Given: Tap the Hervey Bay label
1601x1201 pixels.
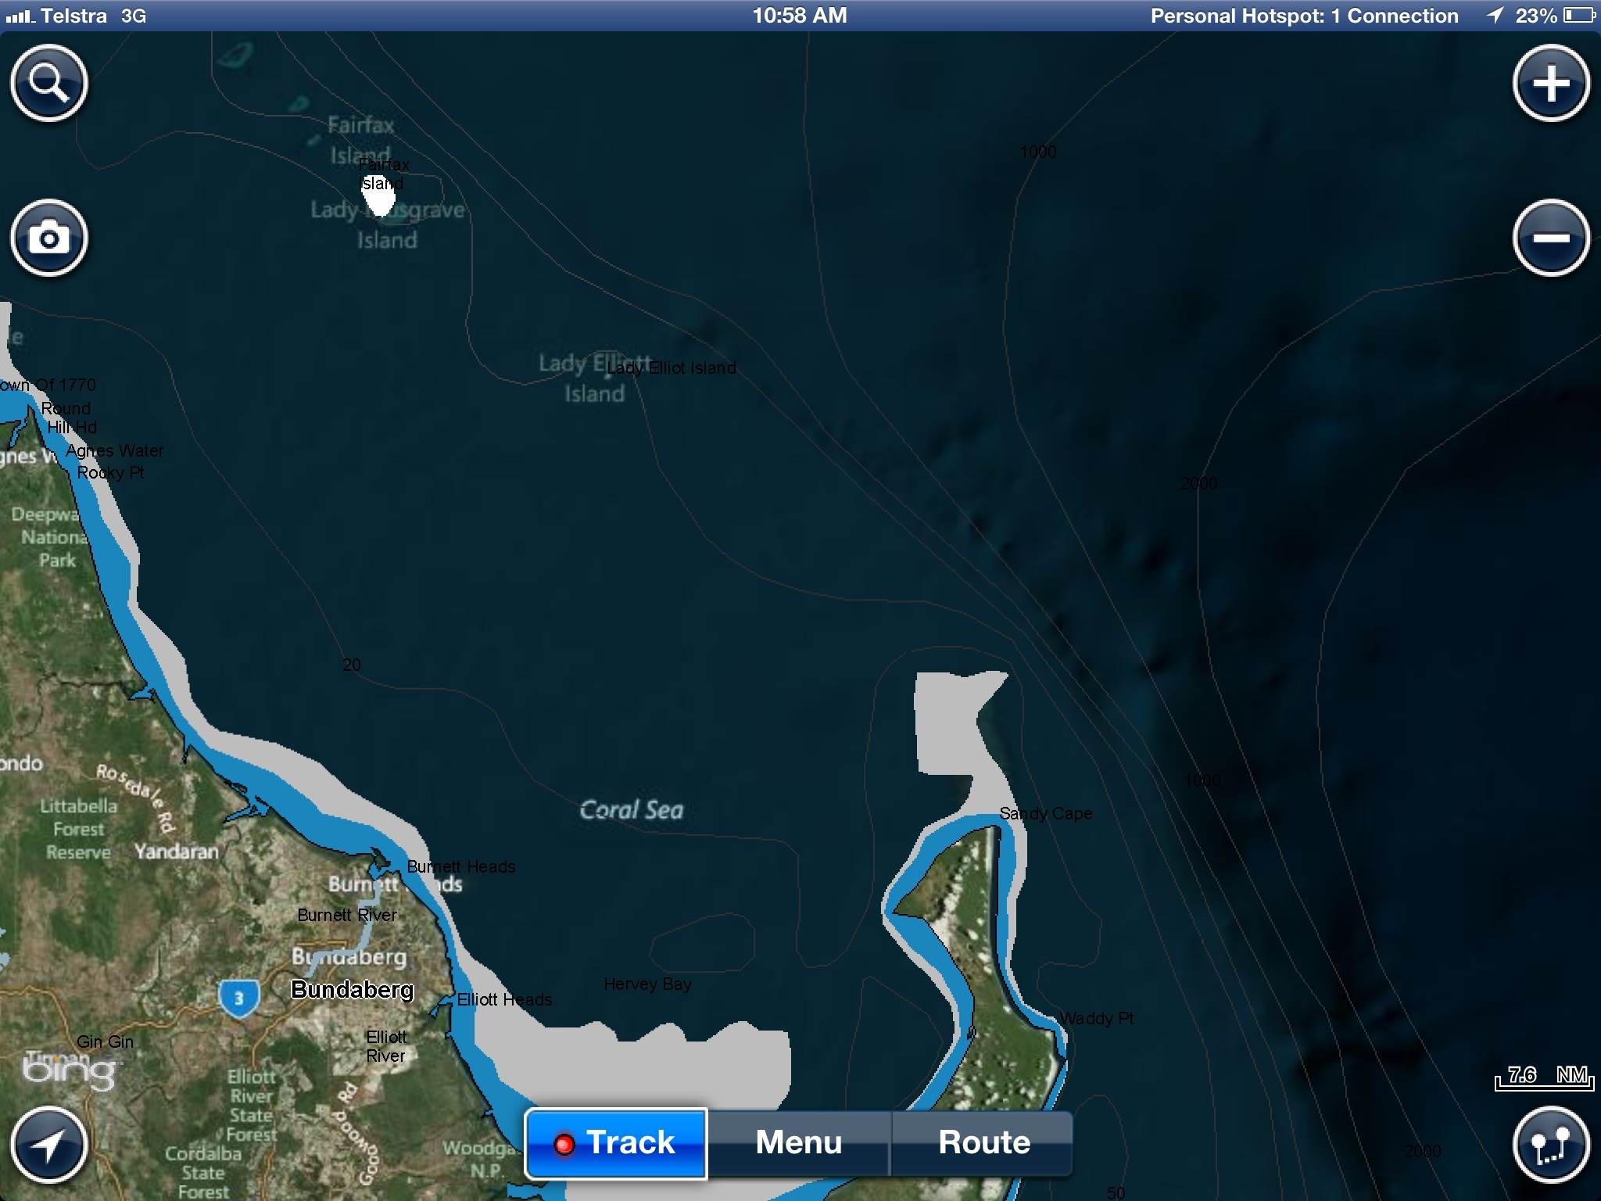Looking at the screenshot, I should tap(647, 984).
